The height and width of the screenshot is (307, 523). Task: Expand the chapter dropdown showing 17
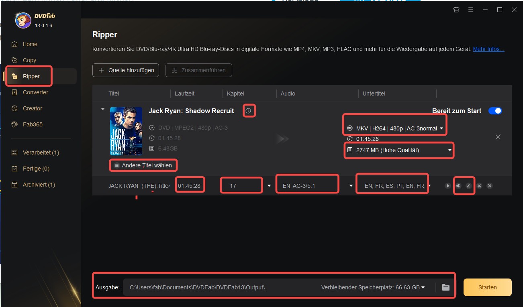(269, 186)
